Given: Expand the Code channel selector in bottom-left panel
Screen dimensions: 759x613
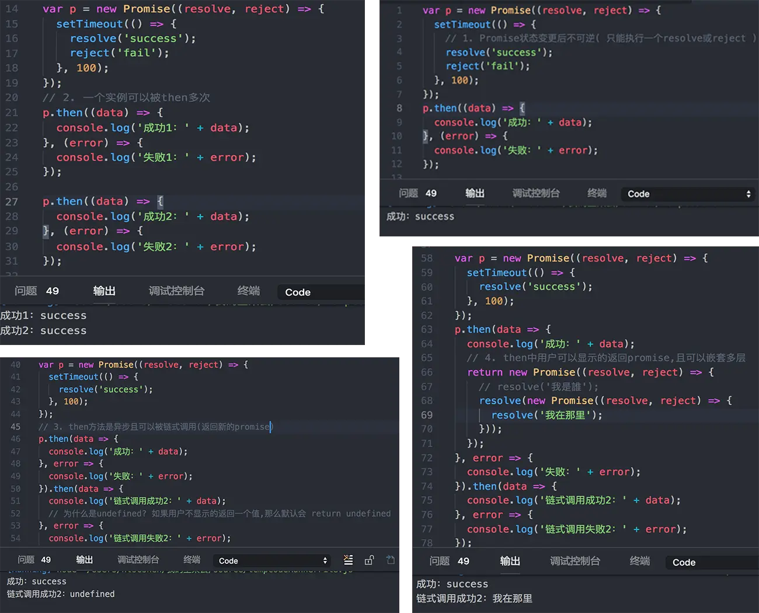Looking at the screenshot, I should (271, 560).
